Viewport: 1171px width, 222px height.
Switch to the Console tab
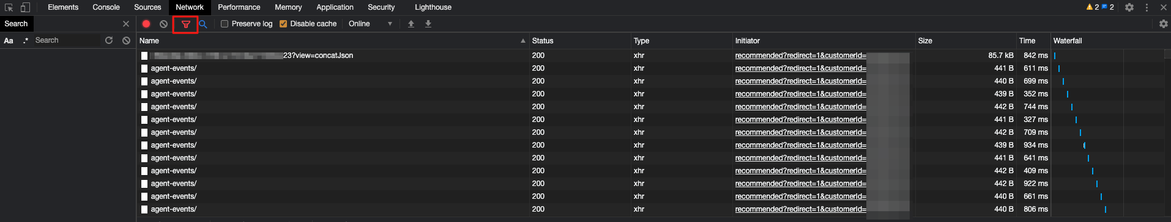pyautogui.click(x=106, y=7)
